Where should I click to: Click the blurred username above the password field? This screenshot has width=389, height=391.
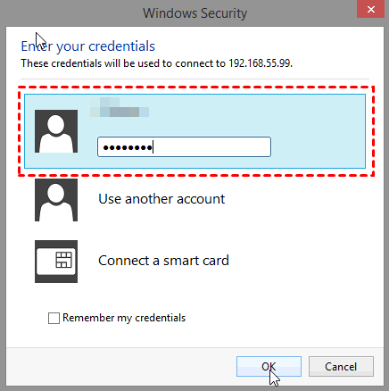tap(120, 107)
